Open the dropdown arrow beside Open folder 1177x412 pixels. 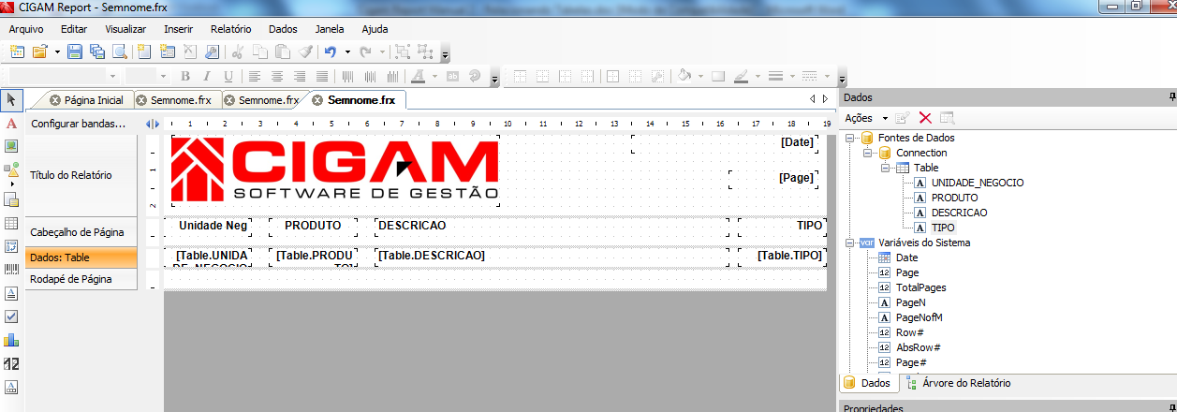point(57,51)
